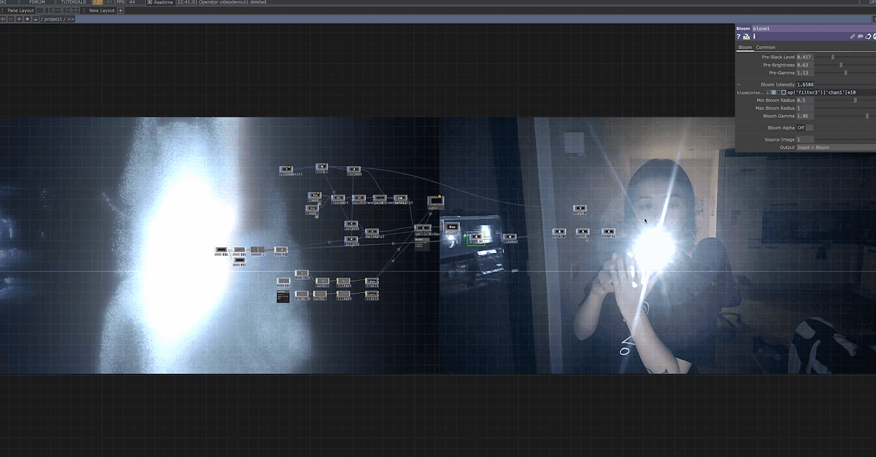Click the back arrows icon in path bar

tap(3, 19)
